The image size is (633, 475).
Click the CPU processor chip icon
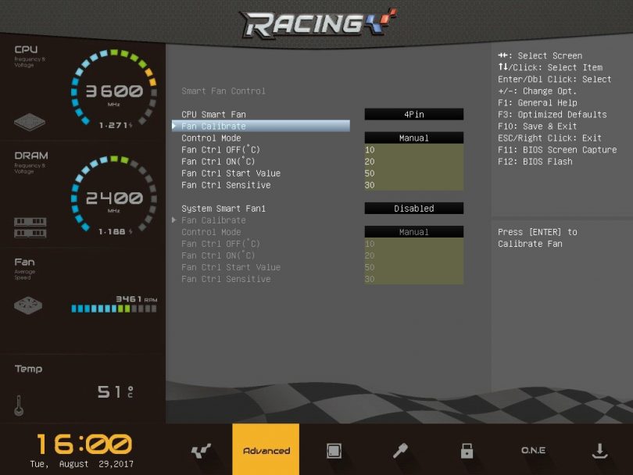[x=30, y=123]
